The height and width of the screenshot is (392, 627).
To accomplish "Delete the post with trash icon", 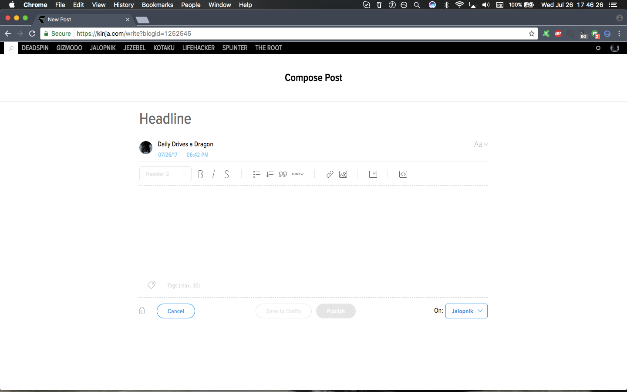I will (x=142, y=311).
